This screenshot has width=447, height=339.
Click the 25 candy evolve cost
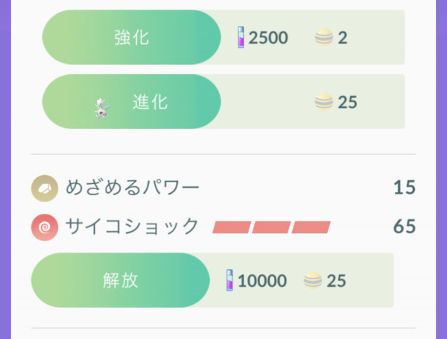tap(347, 102)
